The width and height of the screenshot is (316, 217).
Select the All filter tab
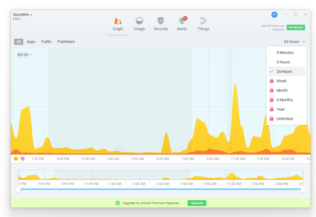click(x=19, y=41)
